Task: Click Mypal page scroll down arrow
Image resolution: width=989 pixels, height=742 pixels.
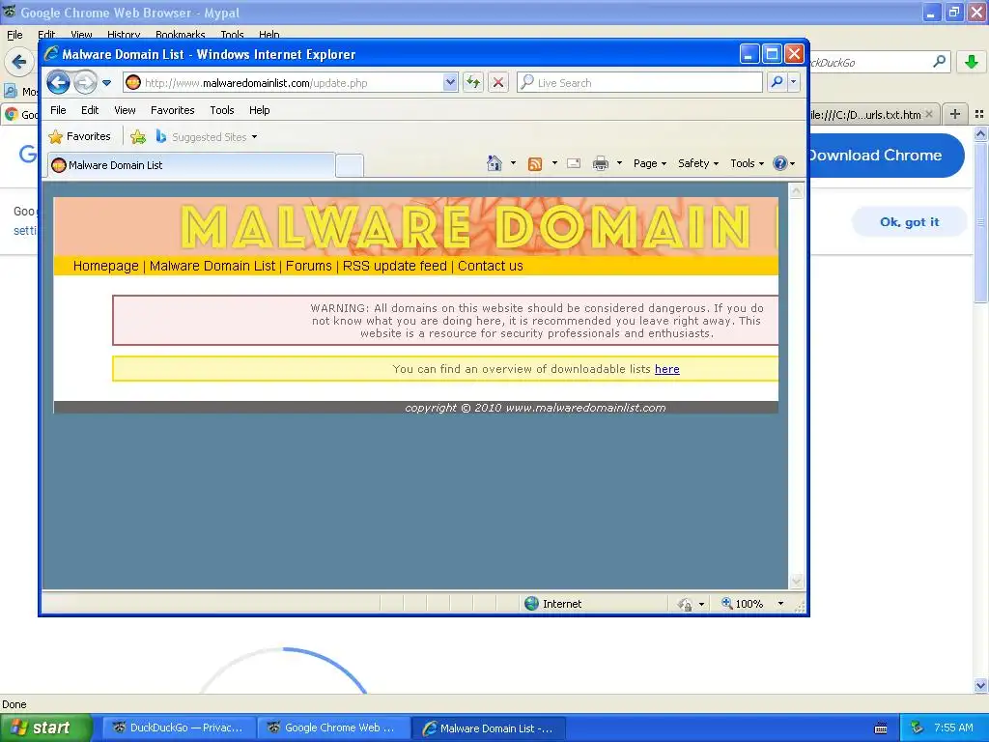Action: [981, 685]
